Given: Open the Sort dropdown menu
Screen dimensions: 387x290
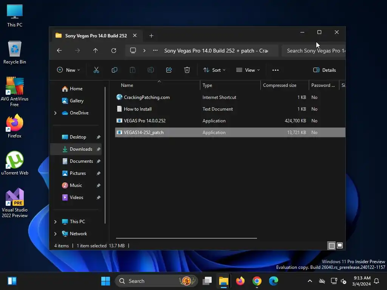Looking at the screenshot, I should click(x=214, y=70).
